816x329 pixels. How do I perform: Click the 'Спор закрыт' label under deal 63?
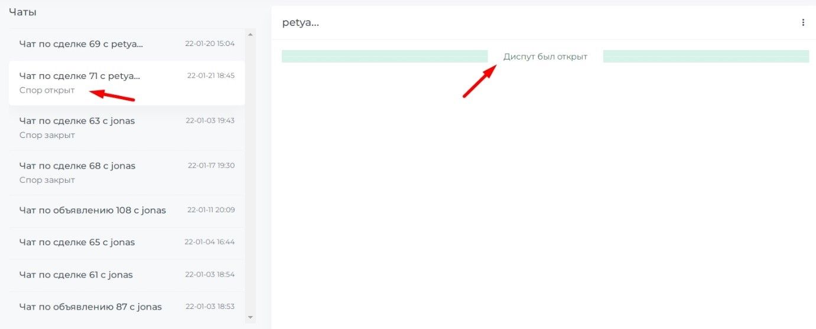pyautogui.click(x=47, y=135)
